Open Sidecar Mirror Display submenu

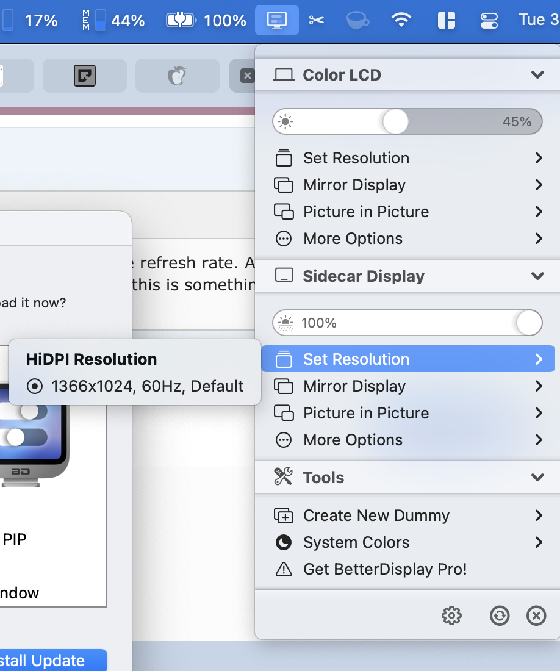click(x=408, y=386)
